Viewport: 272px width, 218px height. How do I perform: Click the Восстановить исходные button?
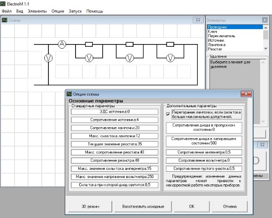tap(143, 206)
